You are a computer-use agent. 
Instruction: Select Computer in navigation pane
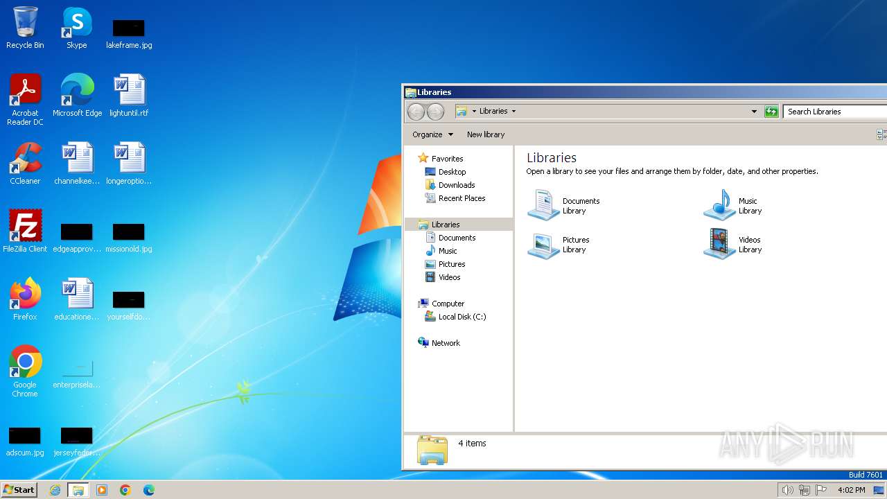[448, 304]
